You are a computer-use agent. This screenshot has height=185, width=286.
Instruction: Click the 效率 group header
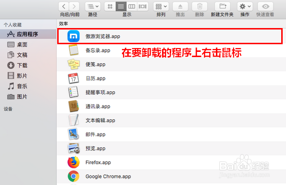coord(63,24)
